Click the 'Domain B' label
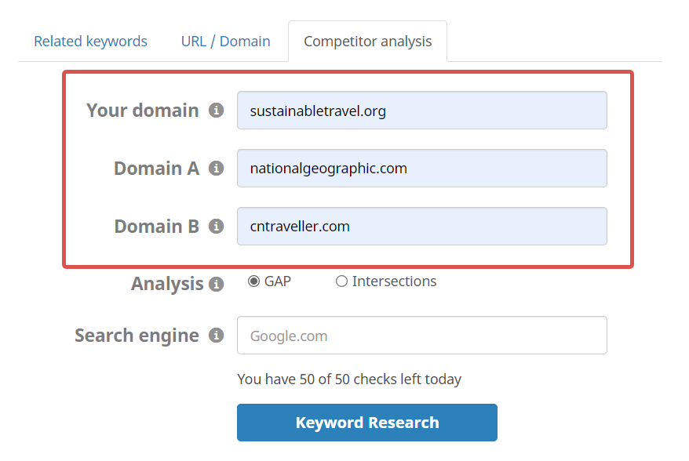The width and height of the screenshot is (689, 461). [156, 226]
